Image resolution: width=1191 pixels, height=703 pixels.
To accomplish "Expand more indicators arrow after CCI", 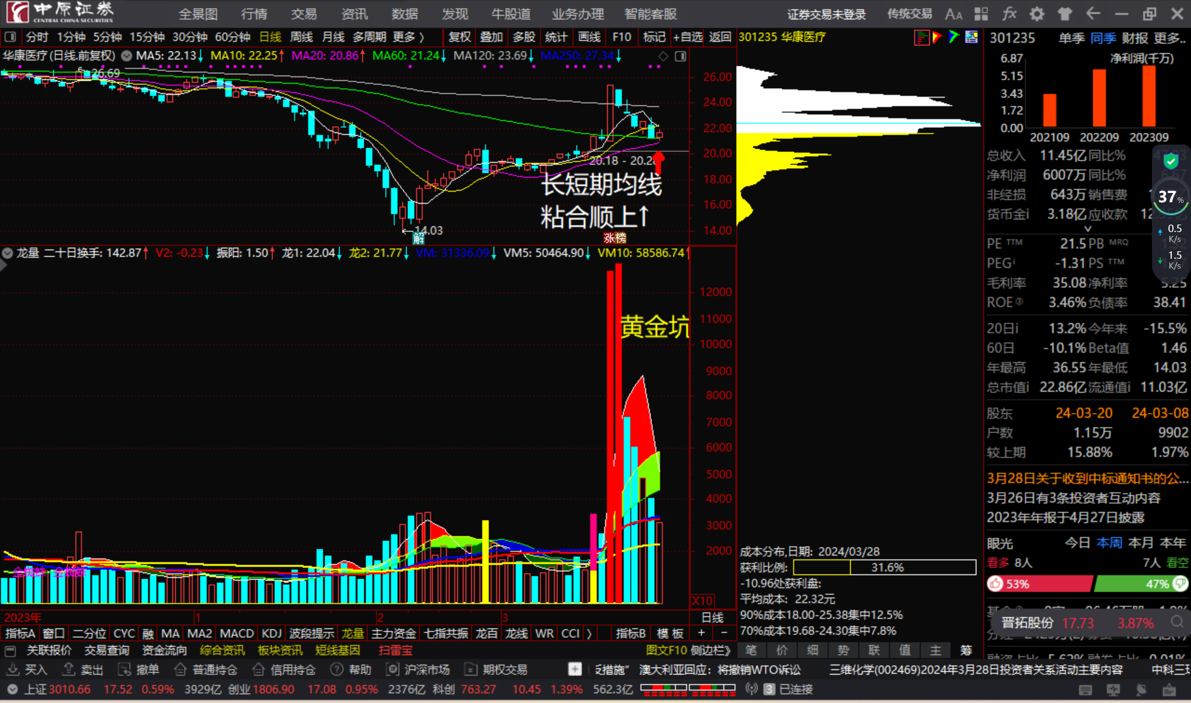I will click(x=589, y=634).
